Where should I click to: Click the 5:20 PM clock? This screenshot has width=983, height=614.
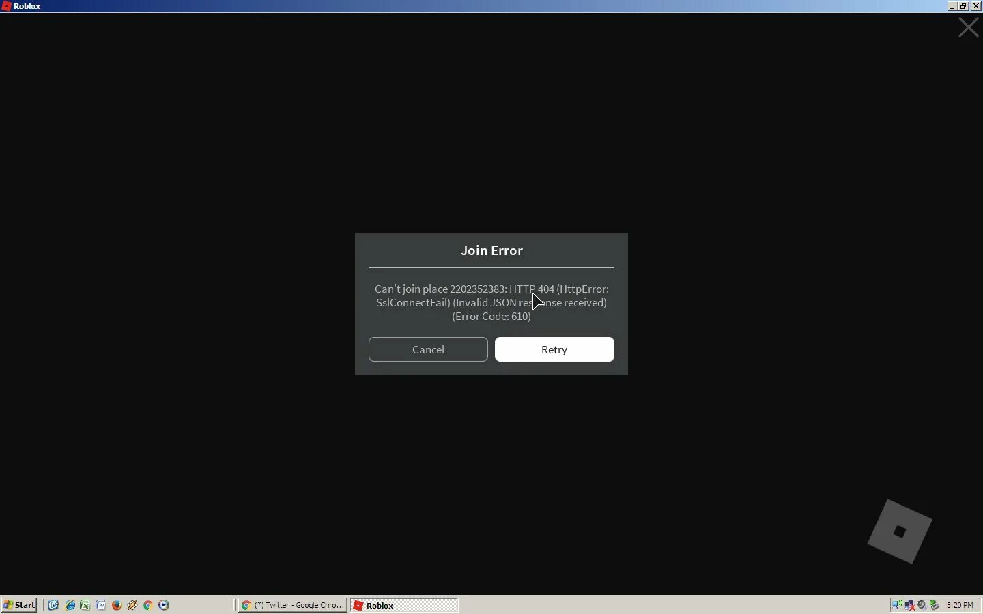[x=960, y=605]
